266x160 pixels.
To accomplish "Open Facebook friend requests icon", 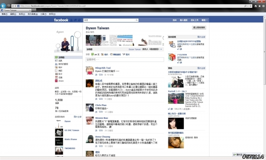I will pos(71,20).
